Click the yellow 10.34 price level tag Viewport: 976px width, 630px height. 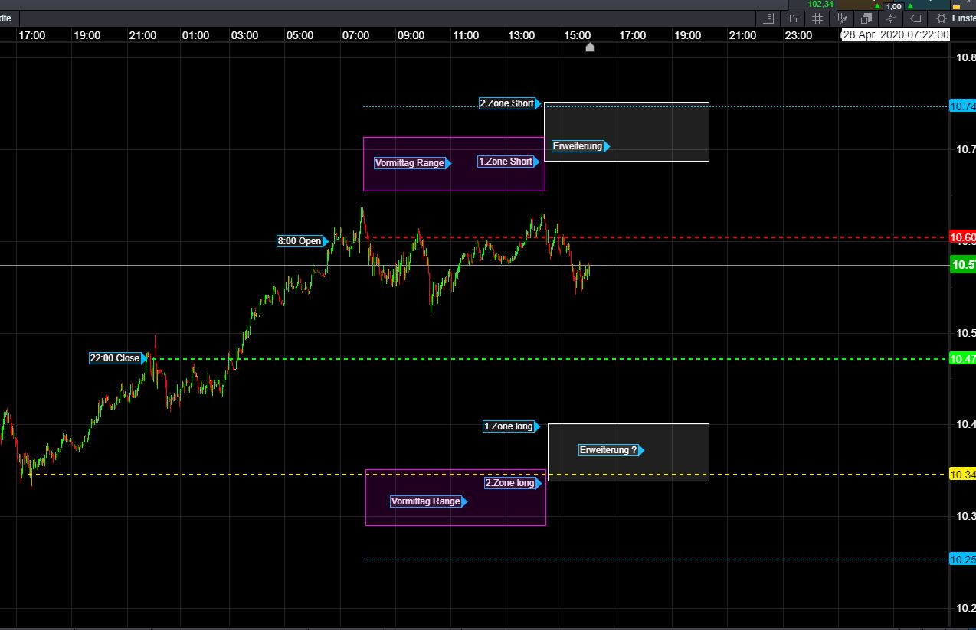click(x=961, y=475)
